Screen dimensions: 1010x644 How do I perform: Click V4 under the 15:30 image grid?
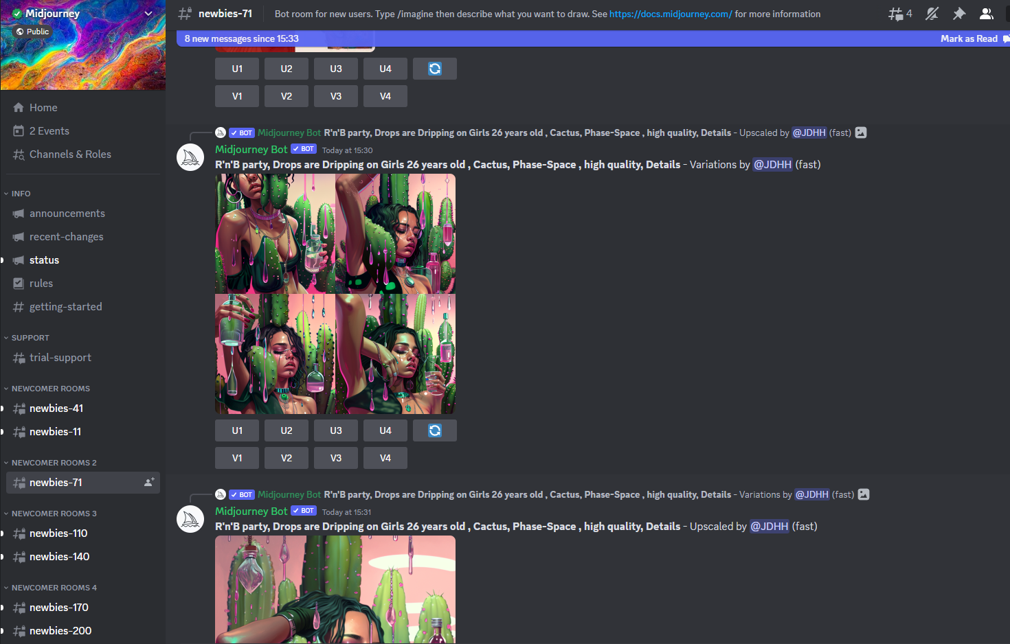[x=385, y=458]
